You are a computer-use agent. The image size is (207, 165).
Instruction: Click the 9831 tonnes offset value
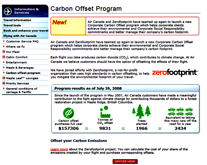105,128
